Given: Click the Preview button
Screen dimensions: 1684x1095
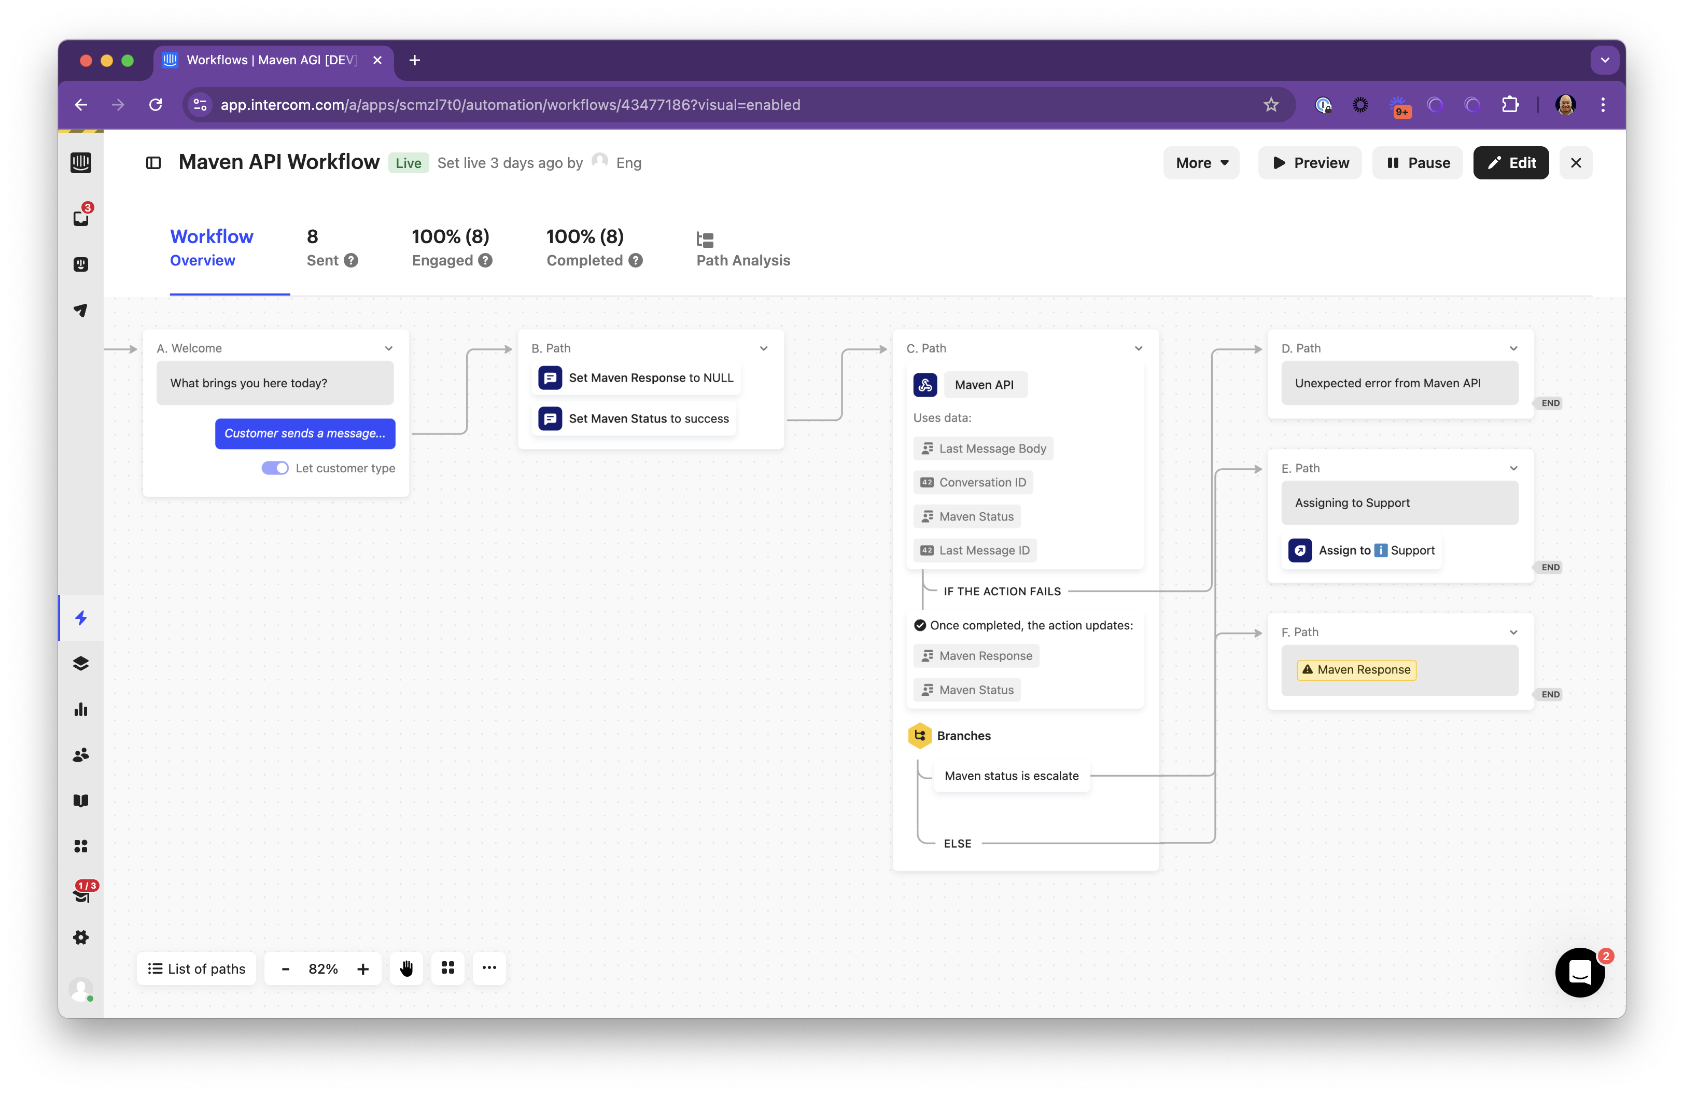Looking at the screenshot, I should 1310,163.
